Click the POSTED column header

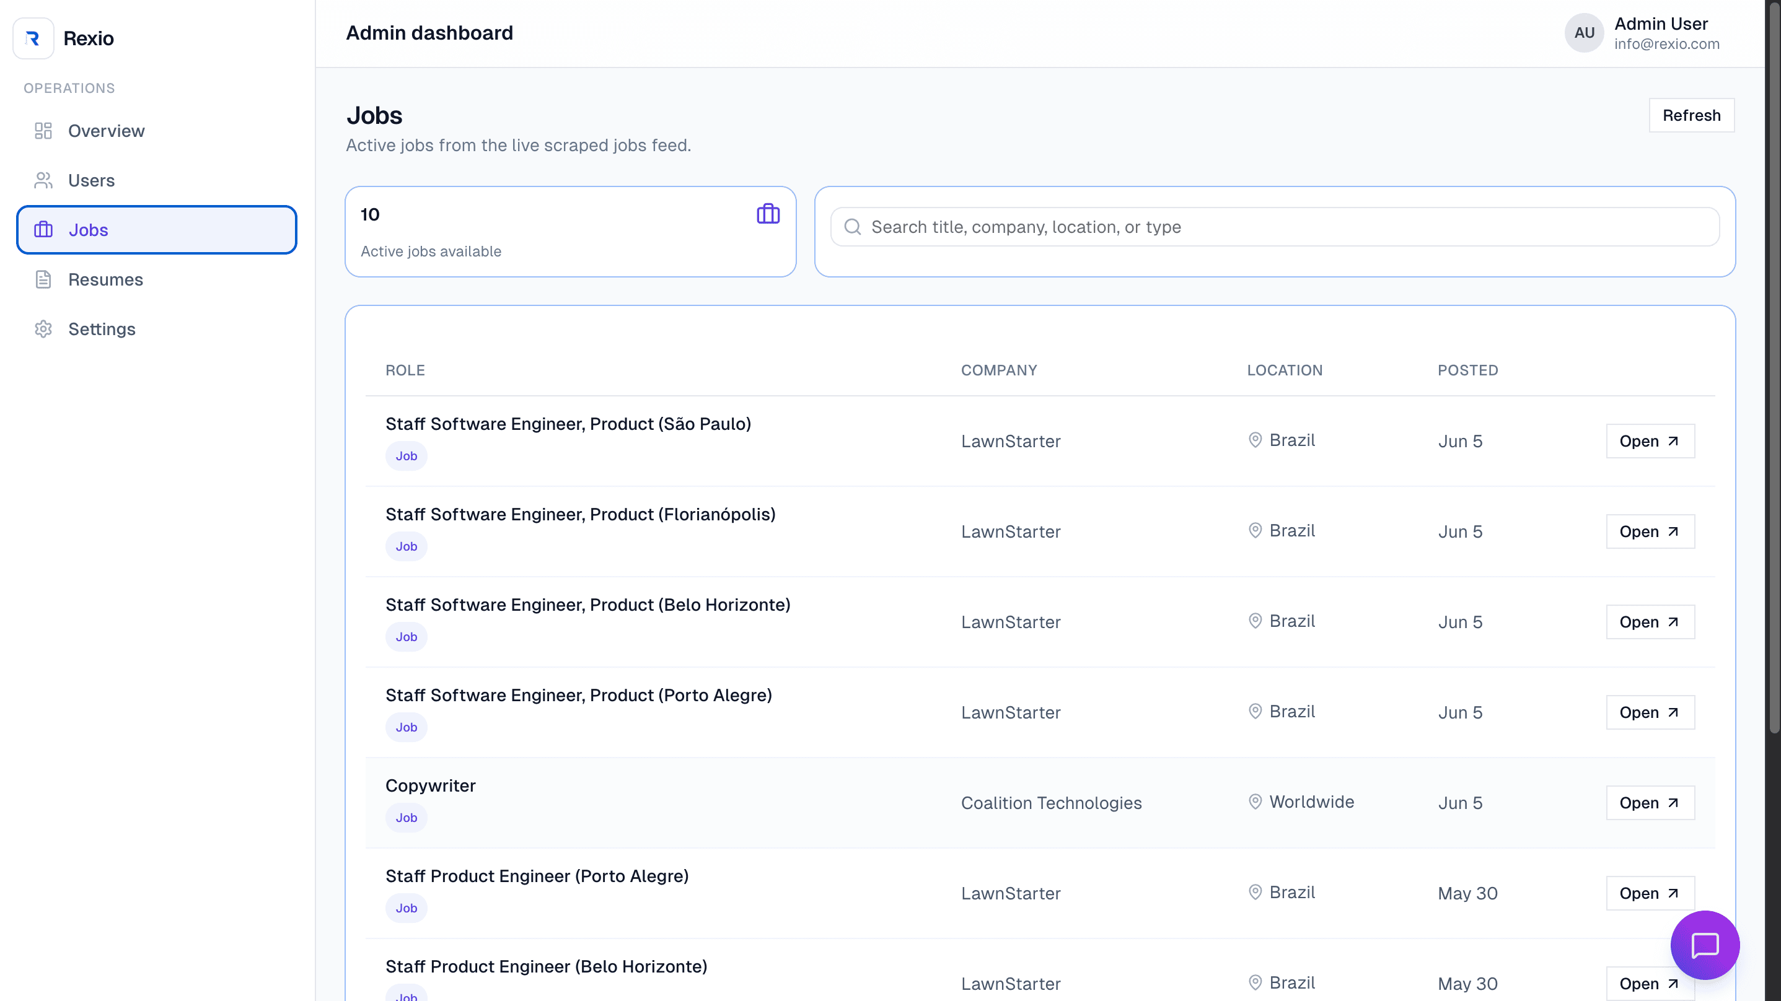pos(1468,370)
